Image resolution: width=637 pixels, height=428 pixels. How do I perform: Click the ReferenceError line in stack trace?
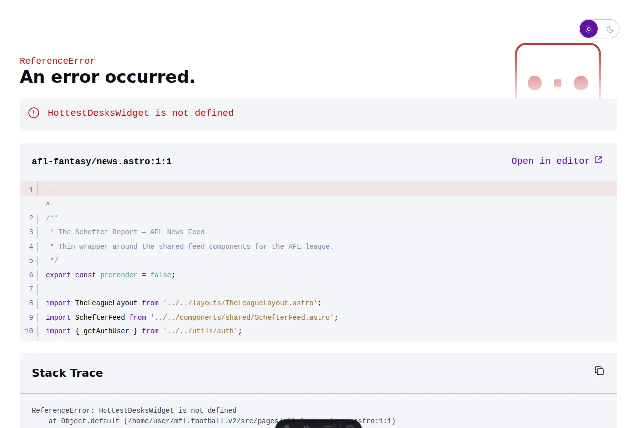134,410
